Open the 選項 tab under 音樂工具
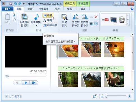136x102 pixels. pos(83,9)
